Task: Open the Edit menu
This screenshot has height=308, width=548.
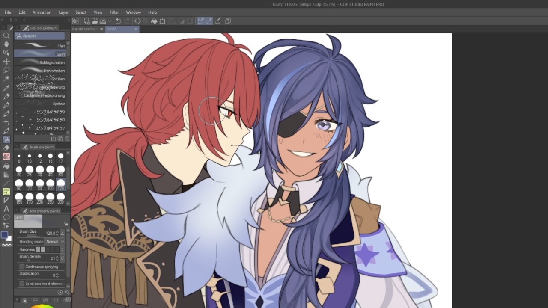Action: (22, 12)
